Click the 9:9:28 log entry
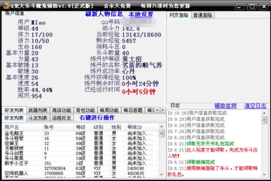Screen dimensions: 271x181 point(197,119)
